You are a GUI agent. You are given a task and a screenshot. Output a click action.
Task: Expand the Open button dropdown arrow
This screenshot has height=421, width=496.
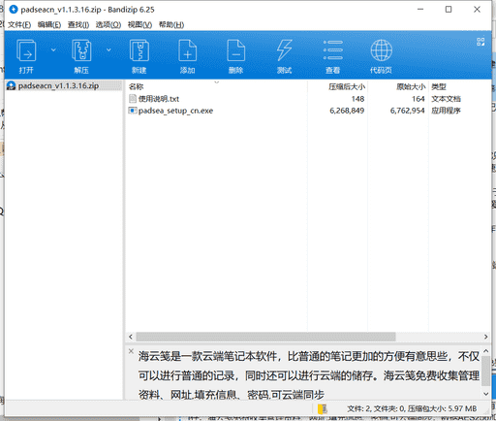coord(53,49)
